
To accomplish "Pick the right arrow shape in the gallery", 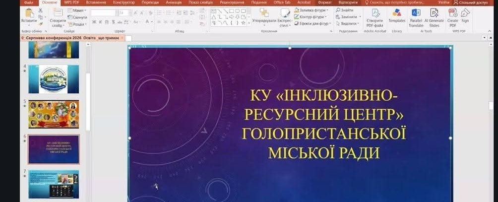I will click(x=232, y=17).
